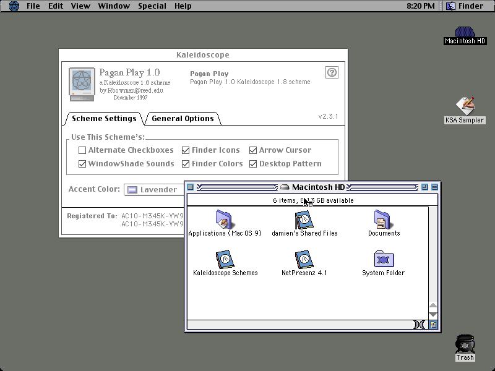This screenshot has width=495, height=371.
Task: Close the Macintosh HD window
Action: pos(190,187)
